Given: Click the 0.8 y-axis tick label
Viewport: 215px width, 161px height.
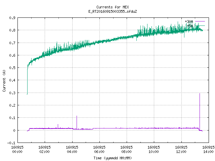Looking at the screenshot, I should coord(12,30).
